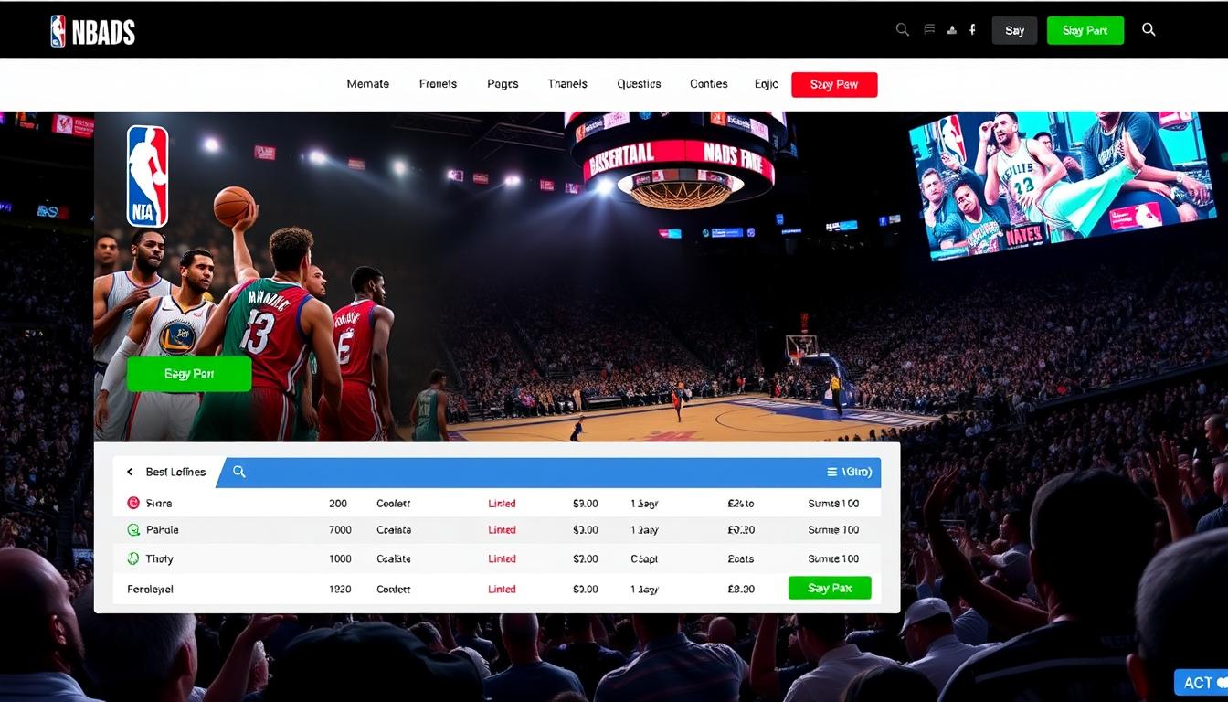Click the green Say Part header button
The width and height of the screenshot is (1228, 702).
1085,30
